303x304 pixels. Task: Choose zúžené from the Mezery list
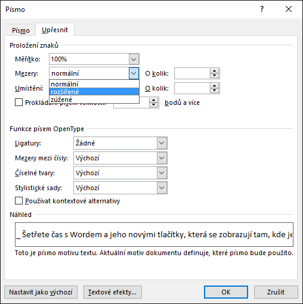coord(94,100)
